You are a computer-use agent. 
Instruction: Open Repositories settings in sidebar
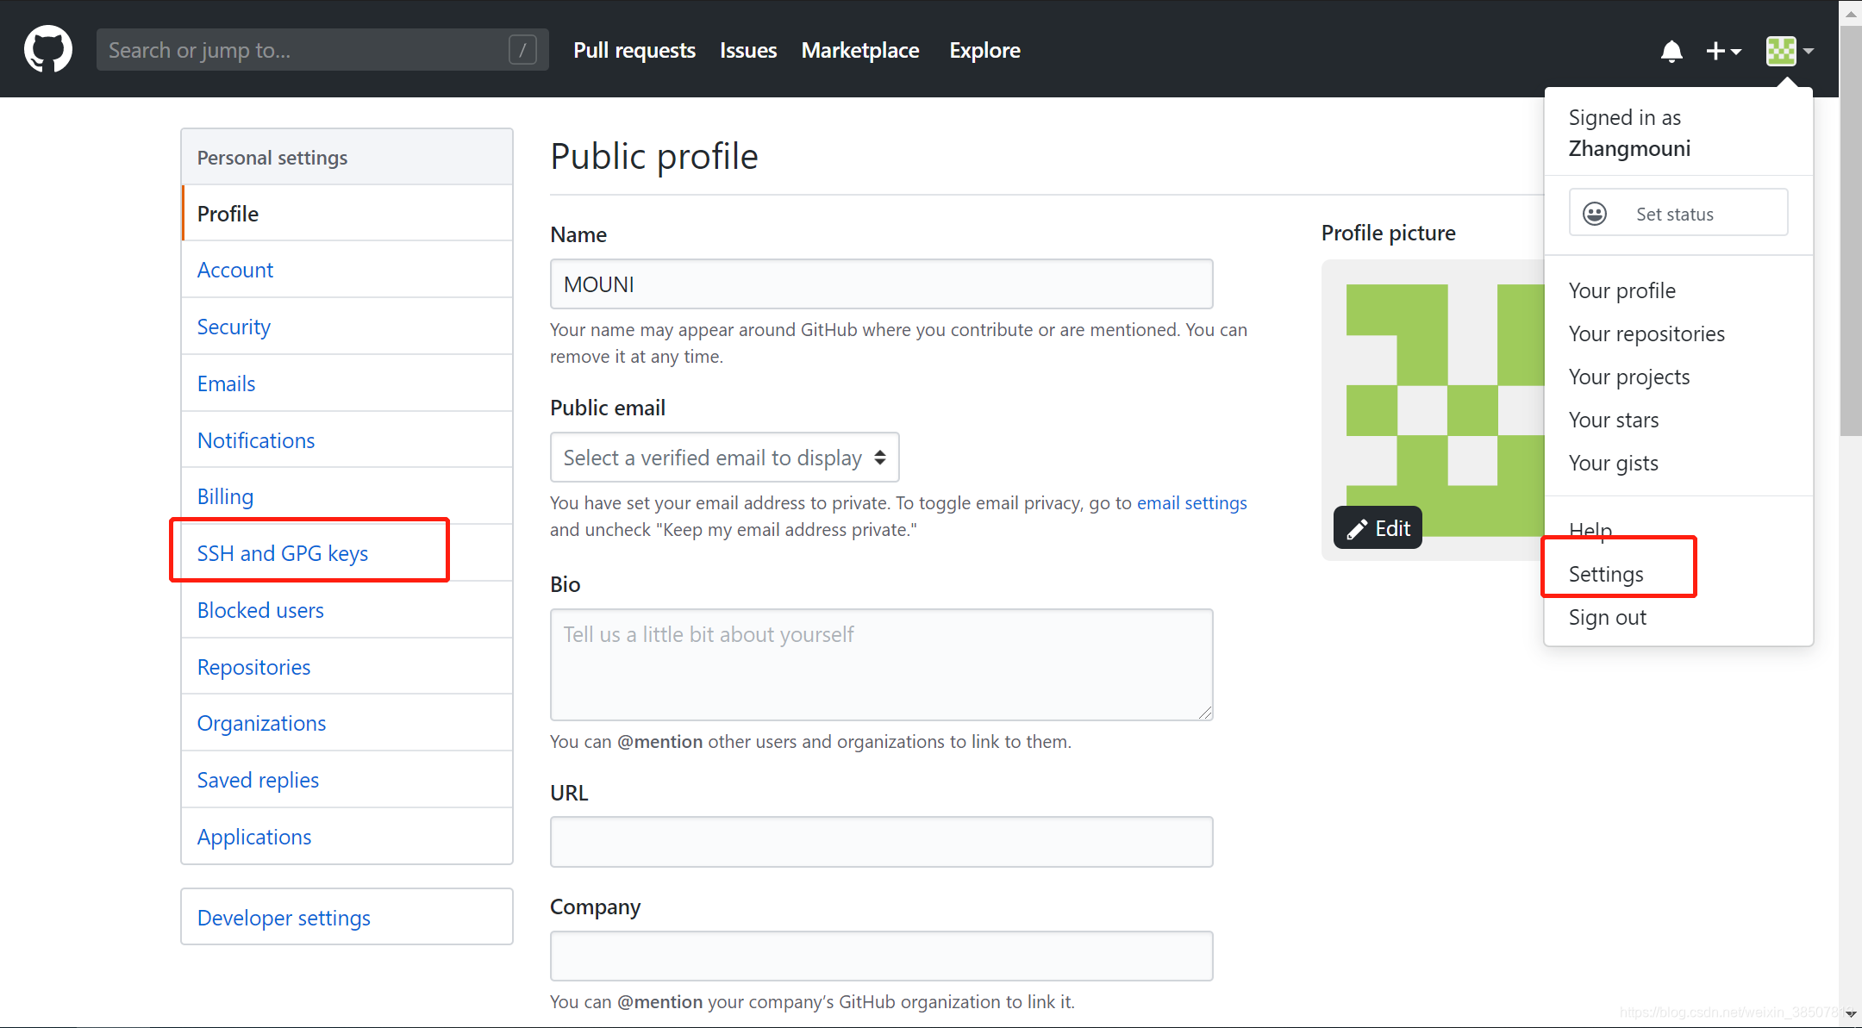click(x=347, y=667)
